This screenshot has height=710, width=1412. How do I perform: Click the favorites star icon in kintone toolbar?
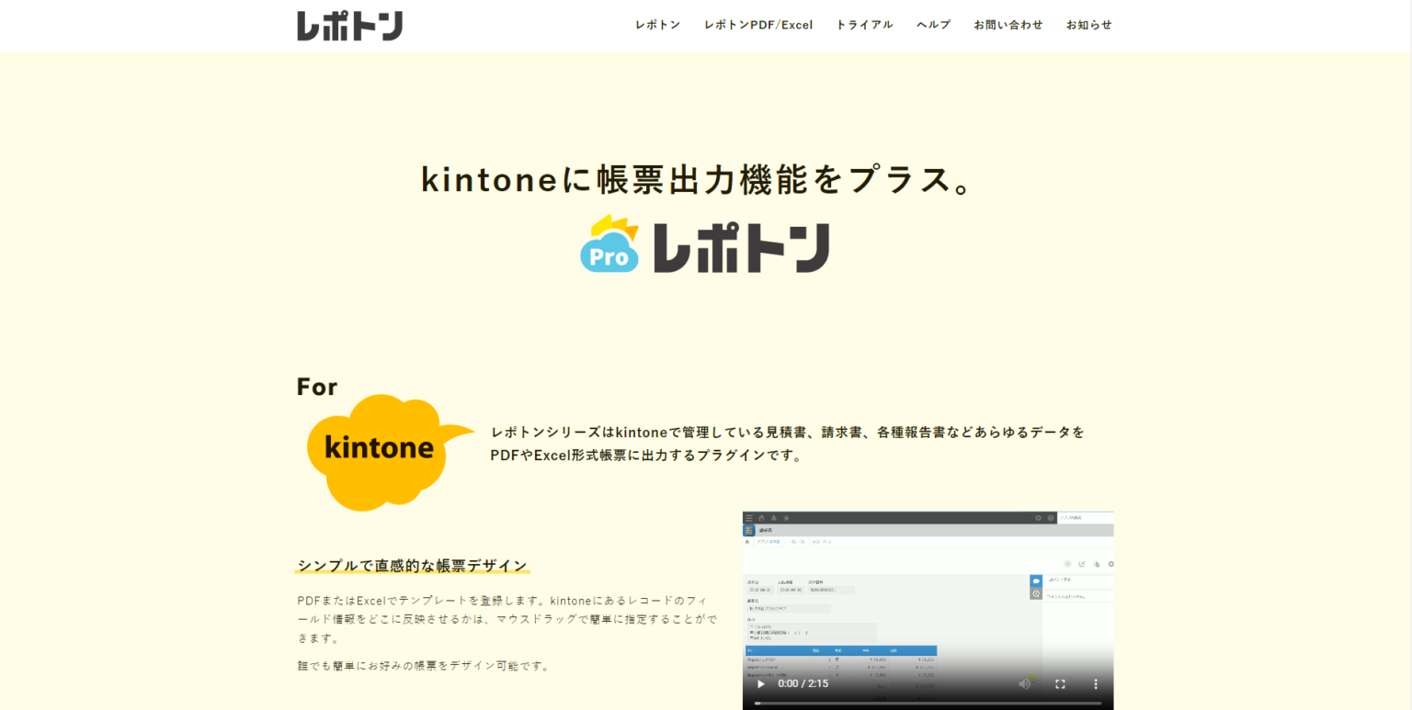(x=786, y=518)
